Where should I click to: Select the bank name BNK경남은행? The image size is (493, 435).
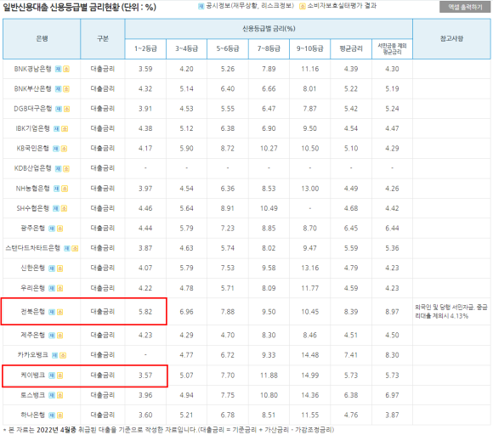point(32,69)
